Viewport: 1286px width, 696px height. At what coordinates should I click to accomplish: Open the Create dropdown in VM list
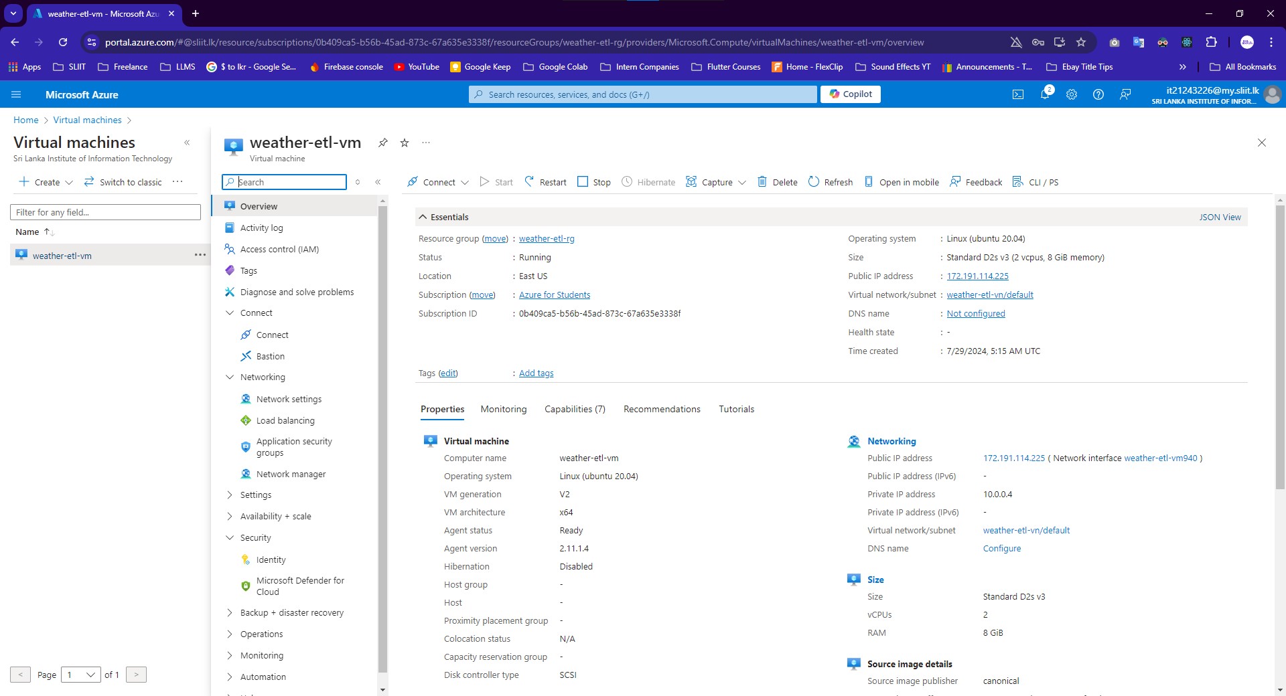[x=46, y=182]
